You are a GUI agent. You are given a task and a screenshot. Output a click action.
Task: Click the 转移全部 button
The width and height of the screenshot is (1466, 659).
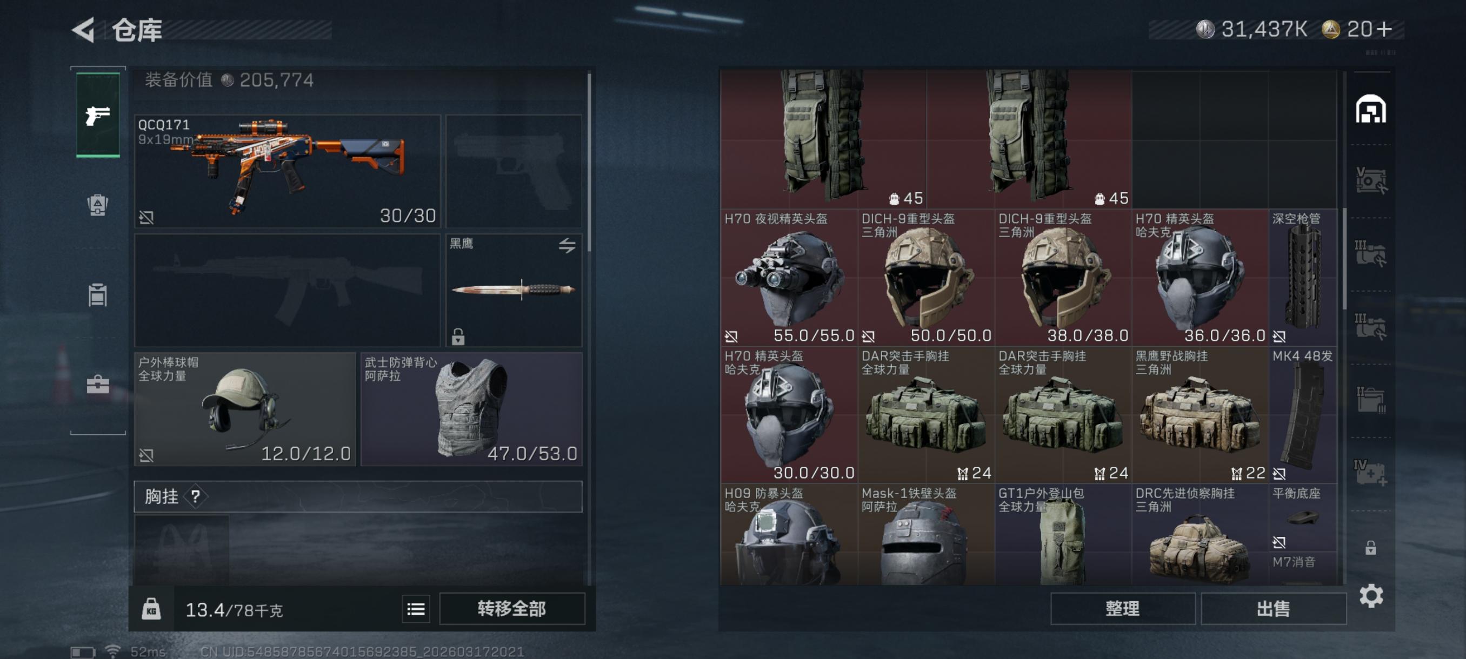pyautogui.click(x=512, y=609)
